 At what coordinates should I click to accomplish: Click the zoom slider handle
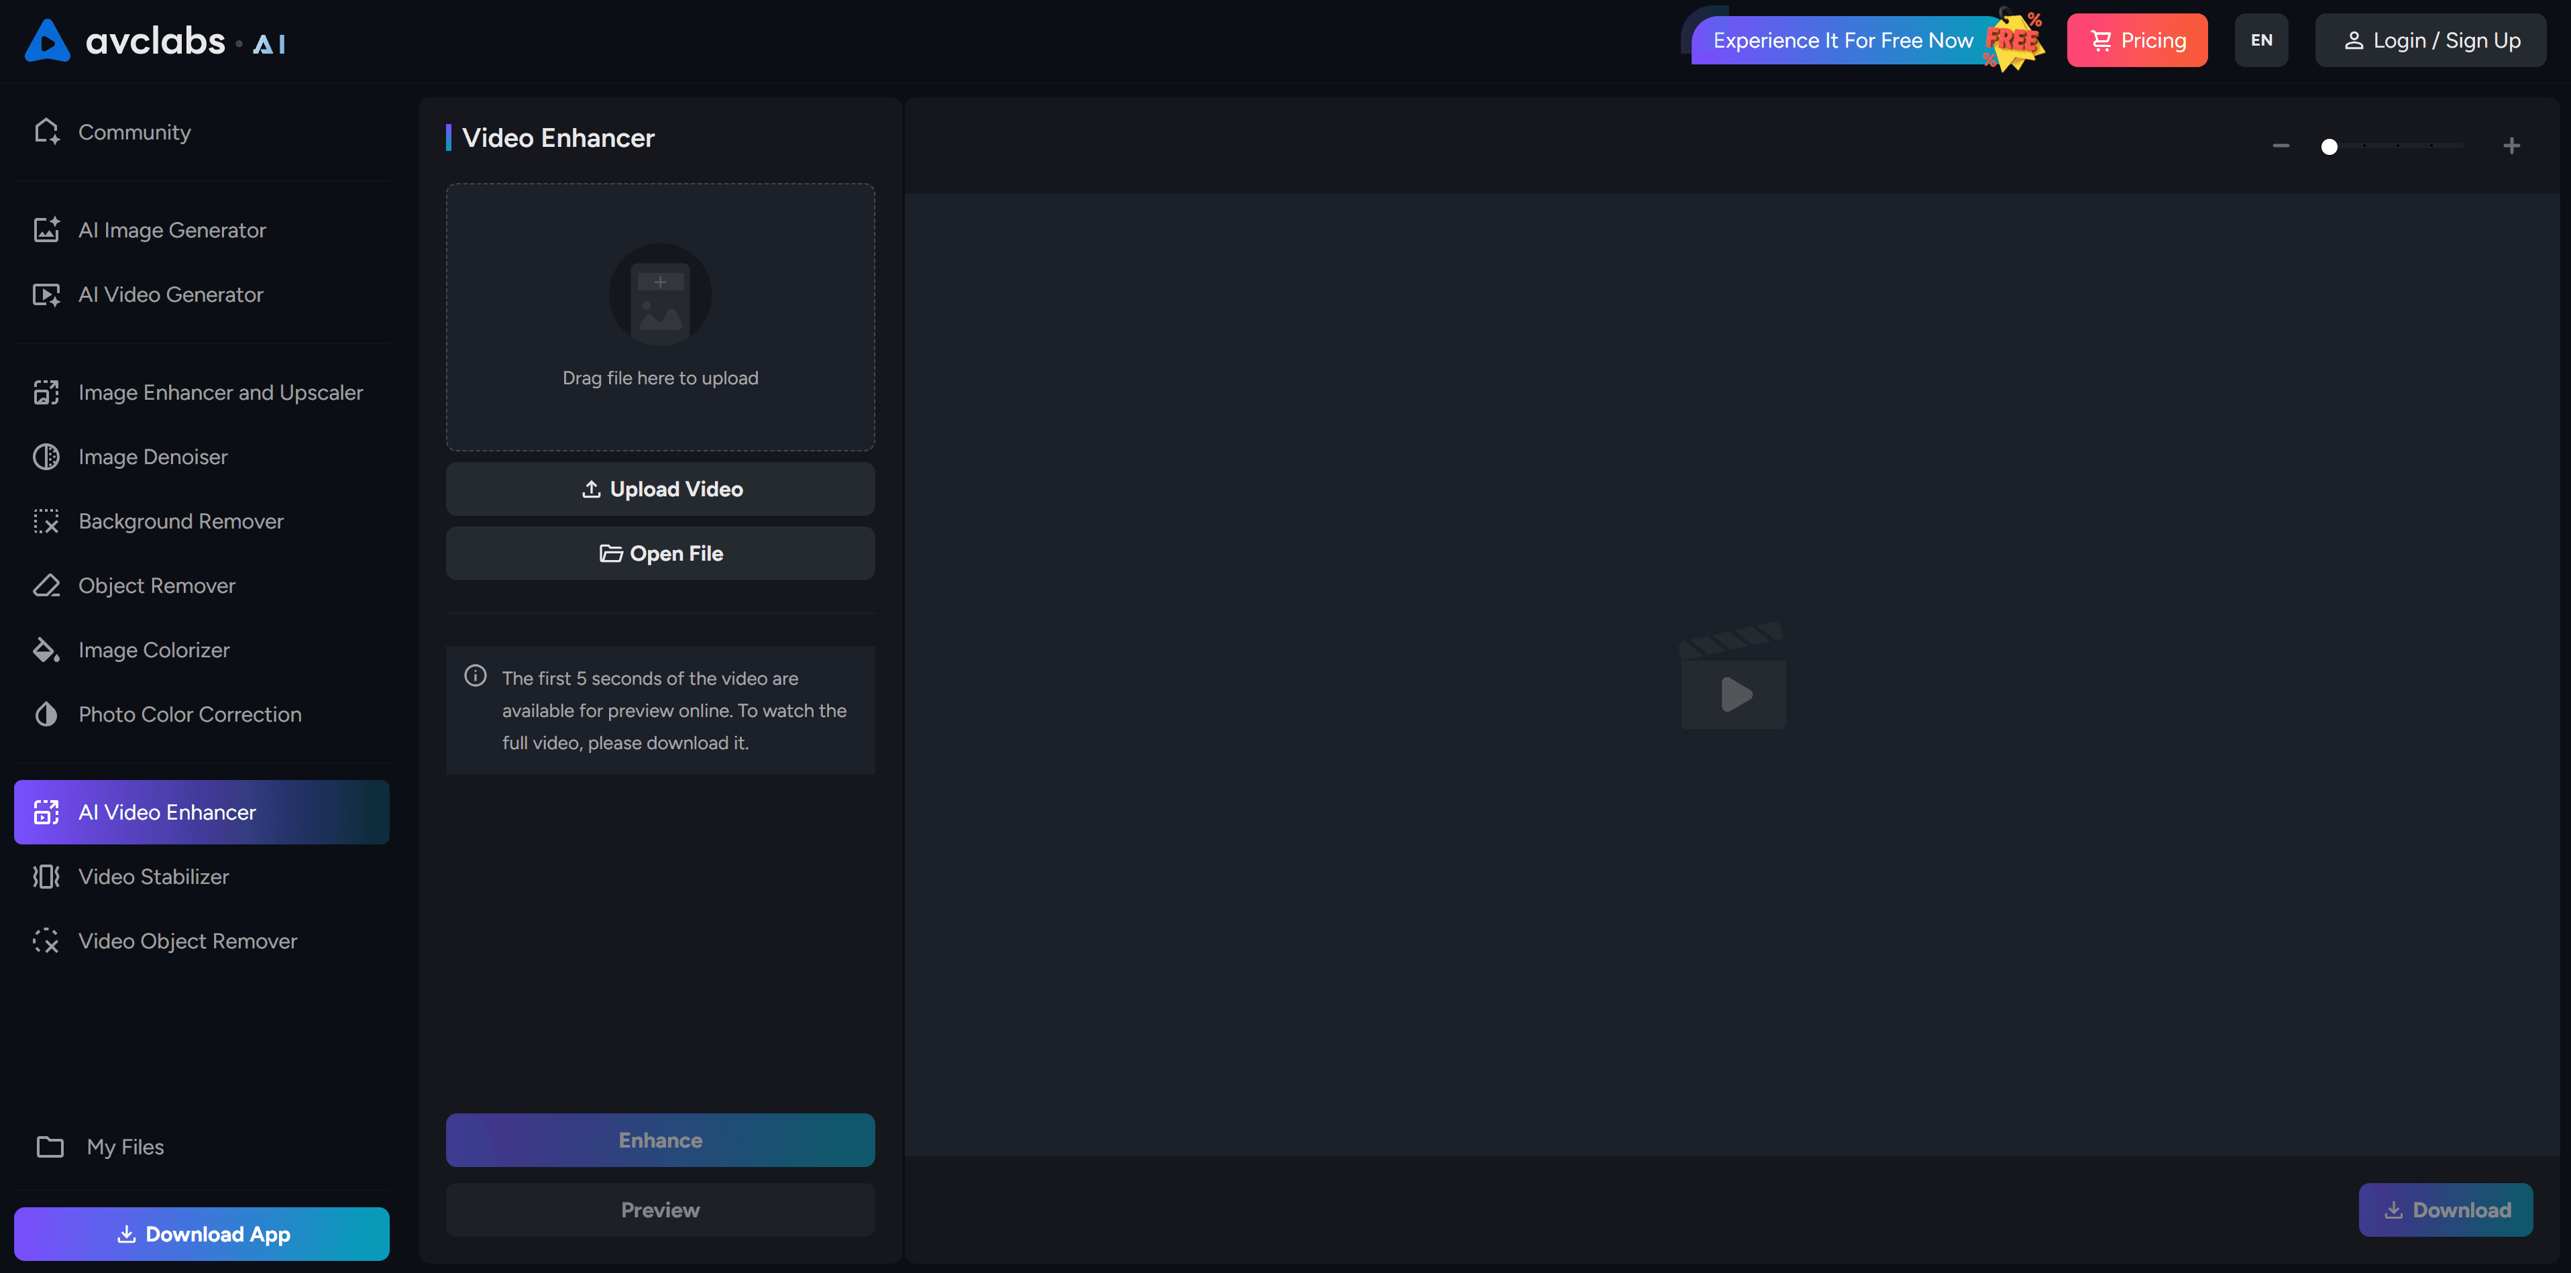(x=2330, y=147)
